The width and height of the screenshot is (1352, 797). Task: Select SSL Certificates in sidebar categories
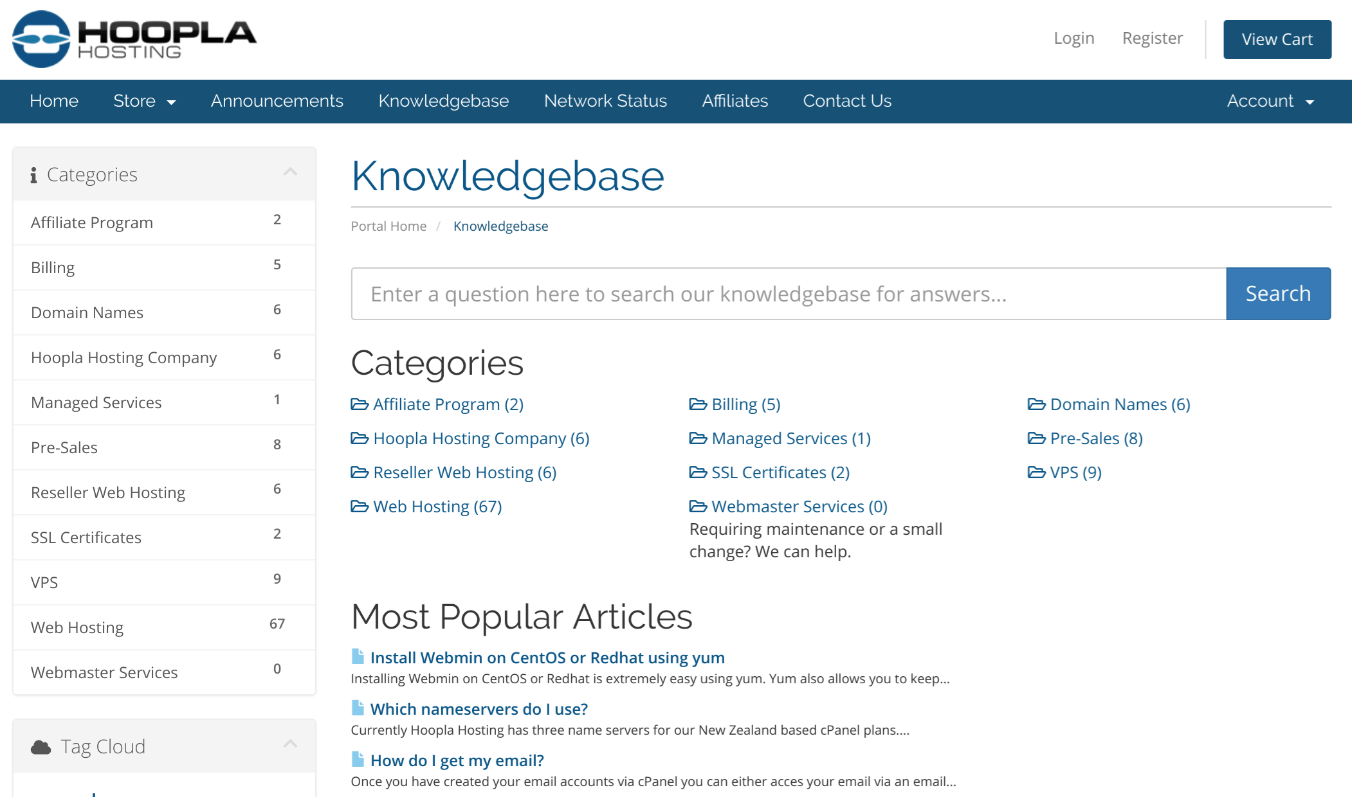[164, 537]
